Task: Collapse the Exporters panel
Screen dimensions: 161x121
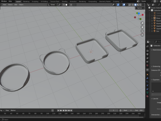Action: coord(152,80)
